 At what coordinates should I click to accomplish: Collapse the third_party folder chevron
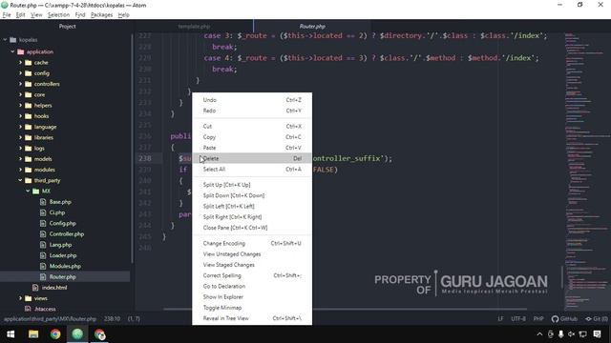[20, 180]
